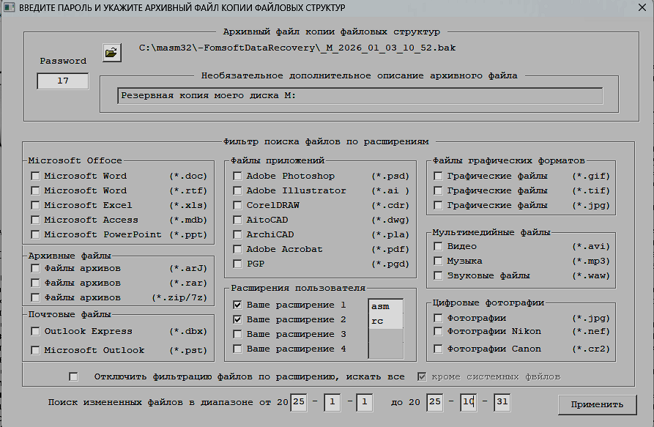654x427 pixels.
Task: Enable Adobe Acrobat (*.pdf) filter
Action: coord(237,249)
